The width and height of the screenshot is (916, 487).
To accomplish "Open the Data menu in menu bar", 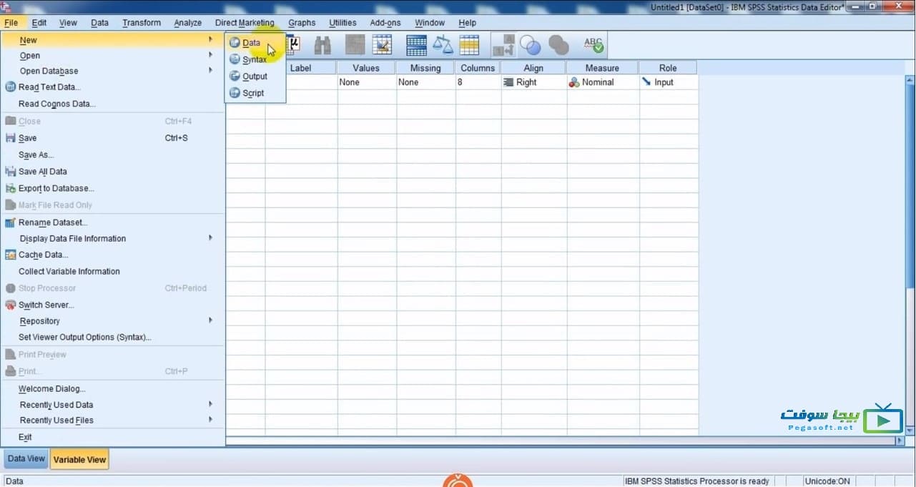I will coord(100,23).
